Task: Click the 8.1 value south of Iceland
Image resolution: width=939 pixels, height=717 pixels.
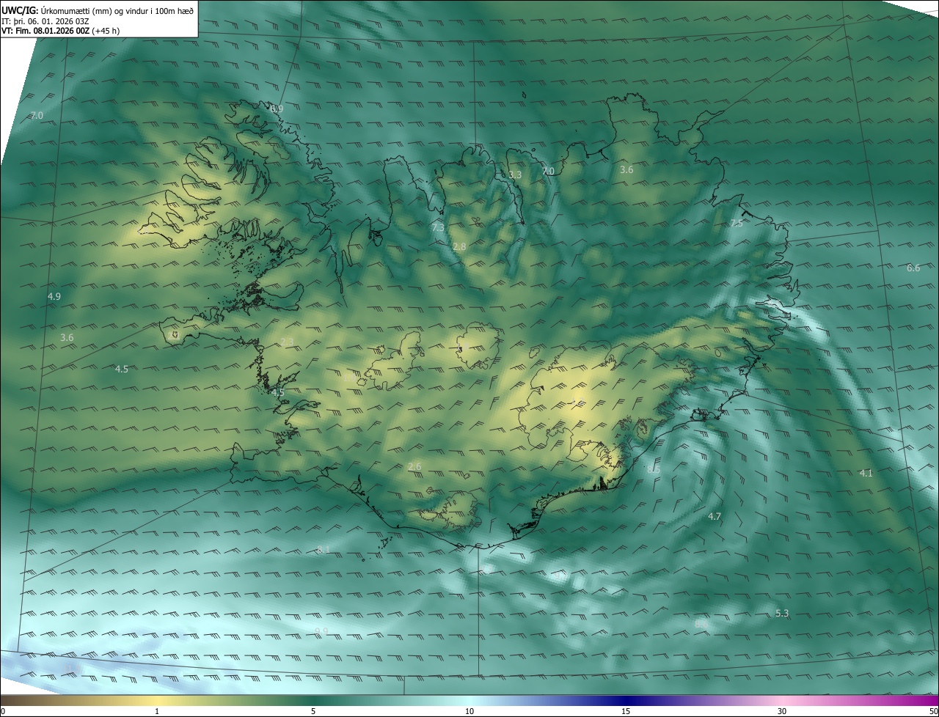Action: (324, 549)
